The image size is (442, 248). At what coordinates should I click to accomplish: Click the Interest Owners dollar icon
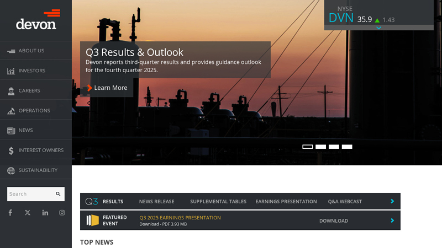(11, 150)
